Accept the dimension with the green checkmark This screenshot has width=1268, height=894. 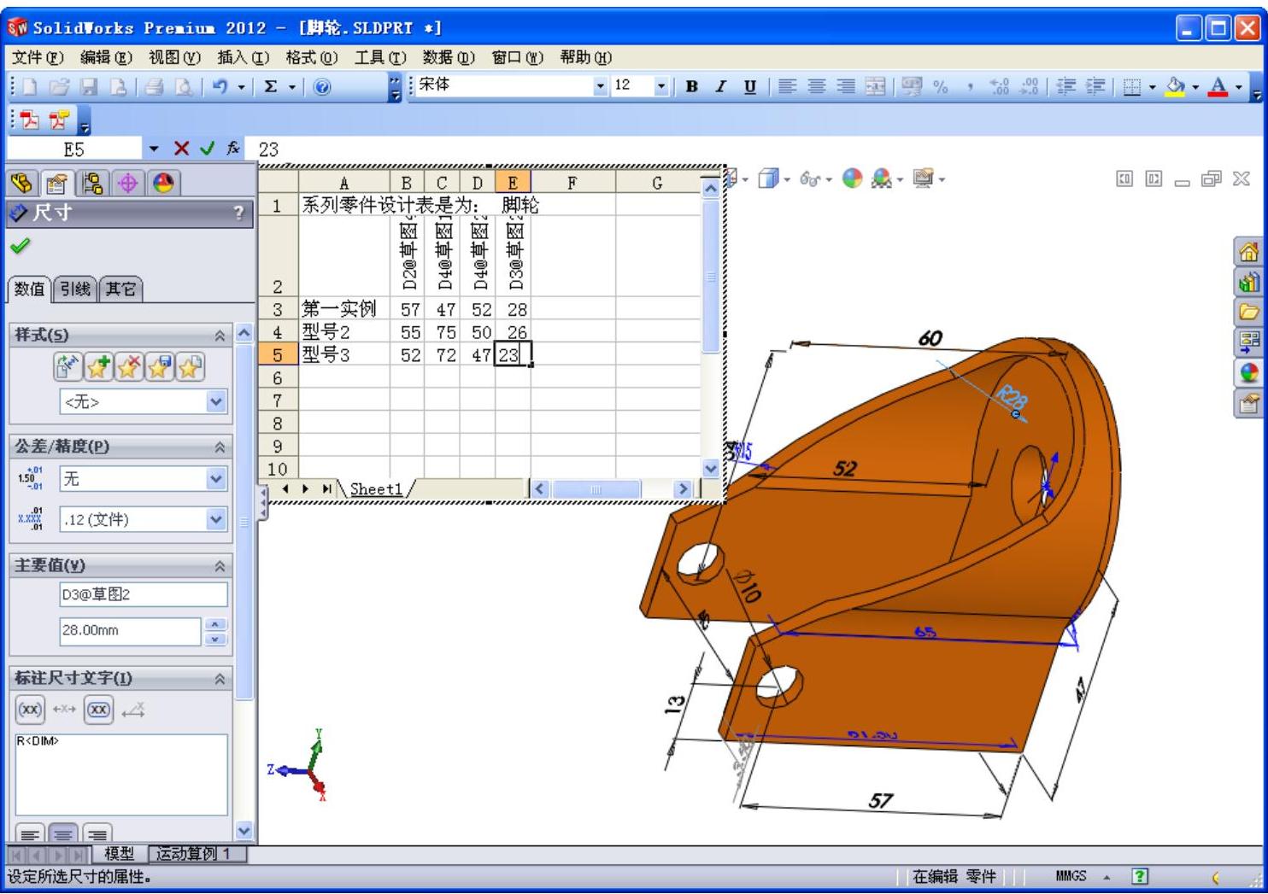click(x=20, y=246)
